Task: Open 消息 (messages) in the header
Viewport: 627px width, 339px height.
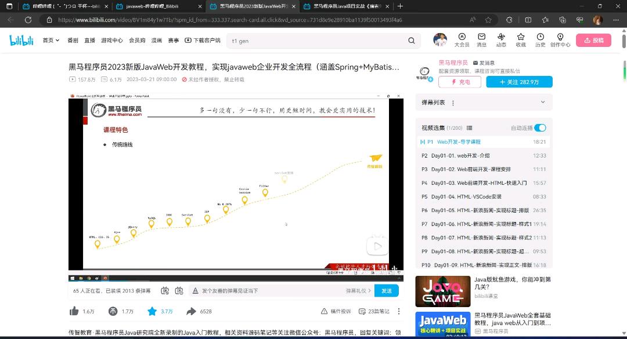Action: pyautogui.click(x=481, y=39)
